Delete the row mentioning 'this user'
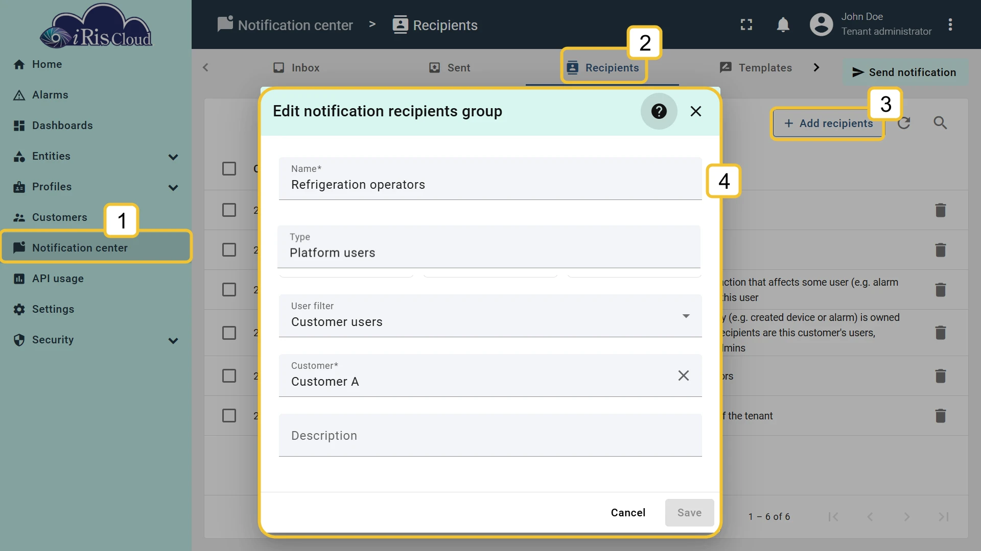The width and height of the screenshot is (981, 551). 940,290
